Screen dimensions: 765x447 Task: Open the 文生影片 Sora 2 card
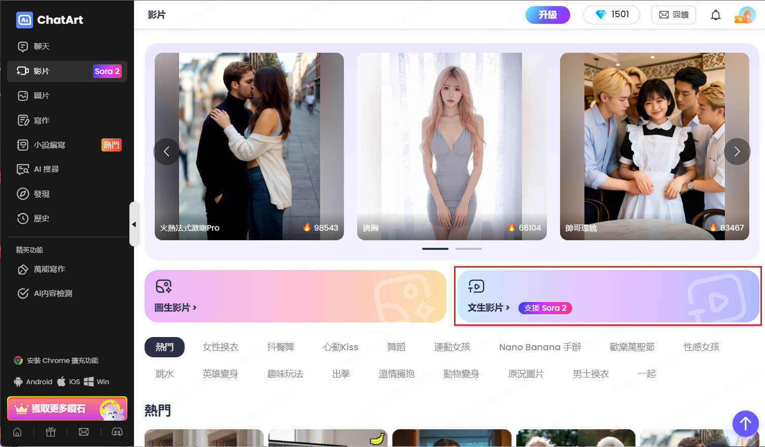[x=608, y=296]
